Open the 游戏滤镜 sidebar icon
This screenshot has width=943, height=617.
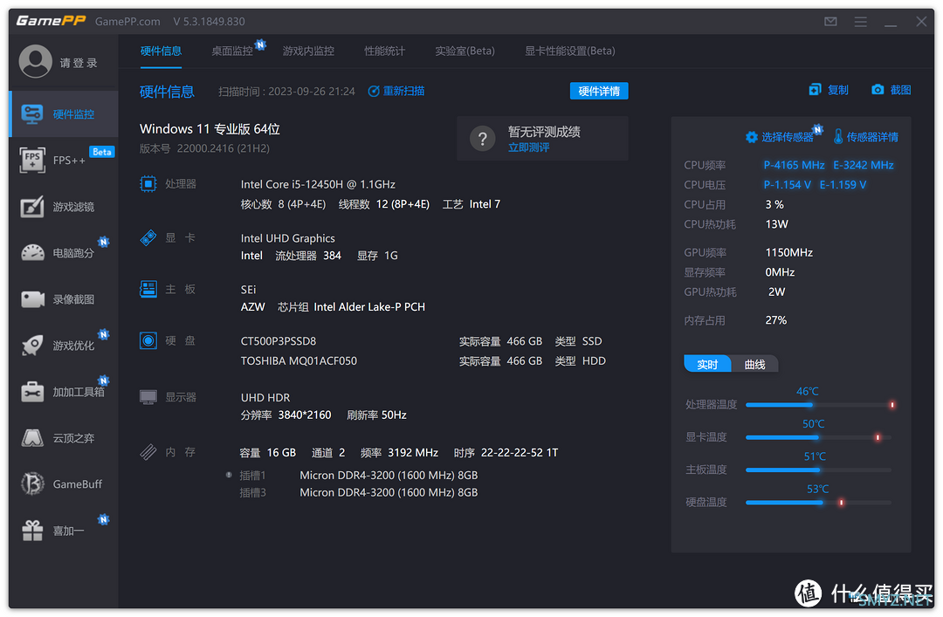click(x=32, y=207)
